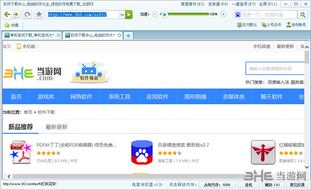
Task: Open 多媒体类 navigation item
Action: 234,97
